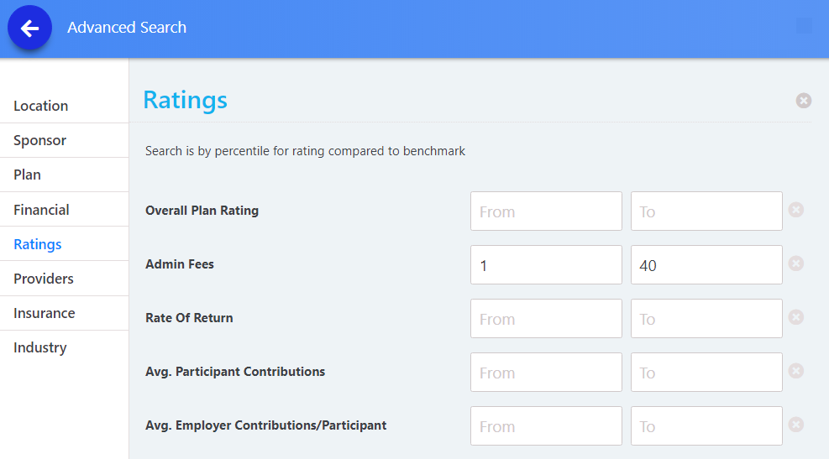This screenshot has width=829, height=459.
Task: Clear the Avg. Employer Contributions/Participant row
Action: pos(796,425)
